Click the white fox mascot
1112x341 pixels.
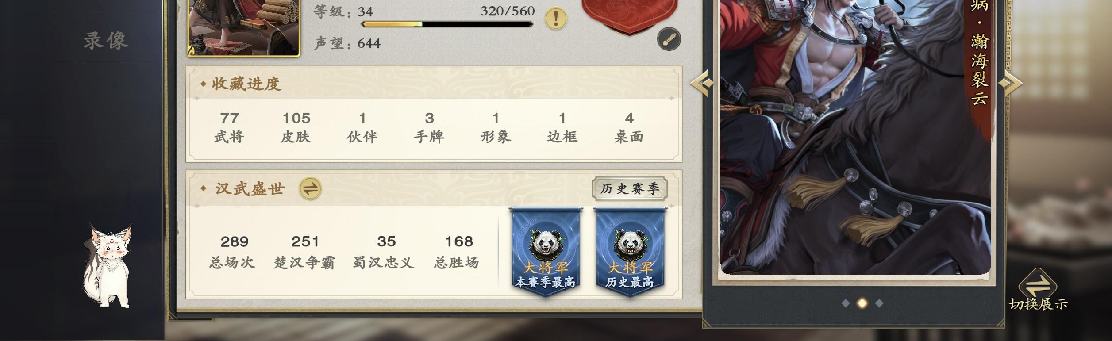[108, 266]
